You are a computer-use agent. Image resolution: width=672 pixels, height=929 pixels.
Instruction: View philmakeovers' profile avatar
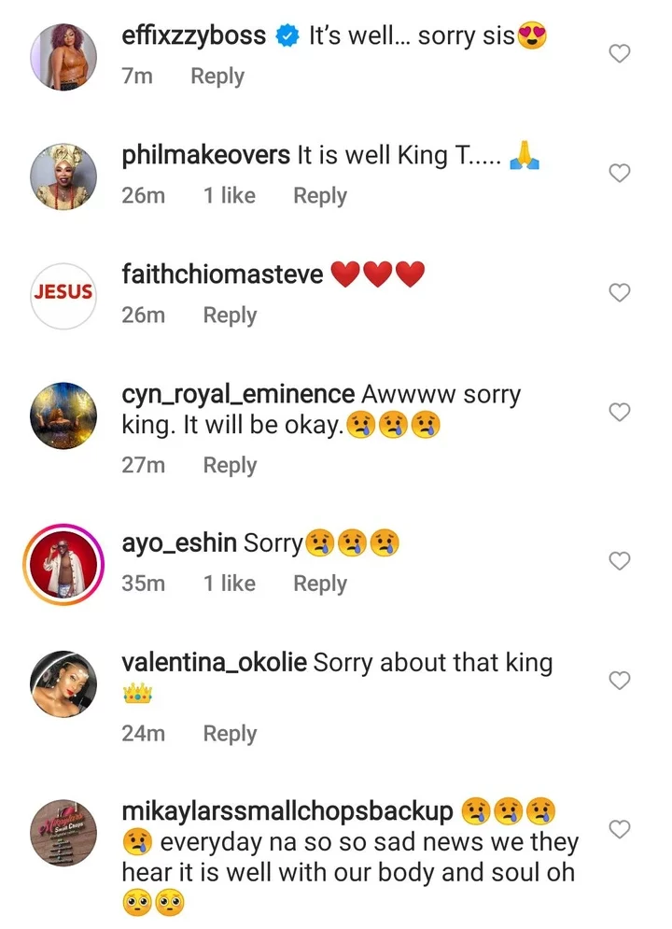coord(63,176)
